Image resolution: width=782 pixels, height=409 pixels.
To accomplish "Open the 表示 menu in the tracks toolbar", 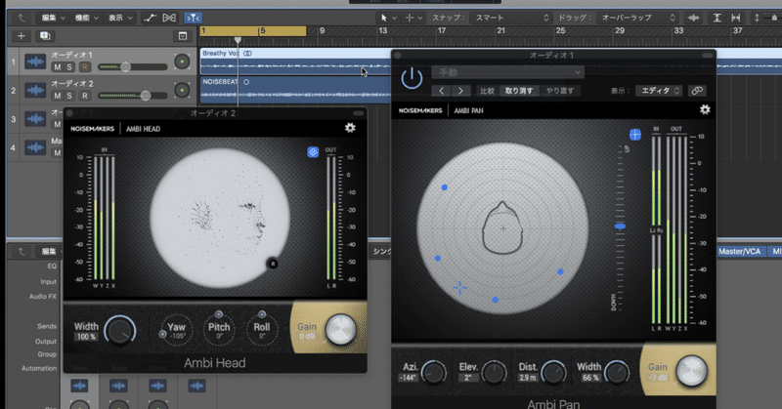I will 120,18.
